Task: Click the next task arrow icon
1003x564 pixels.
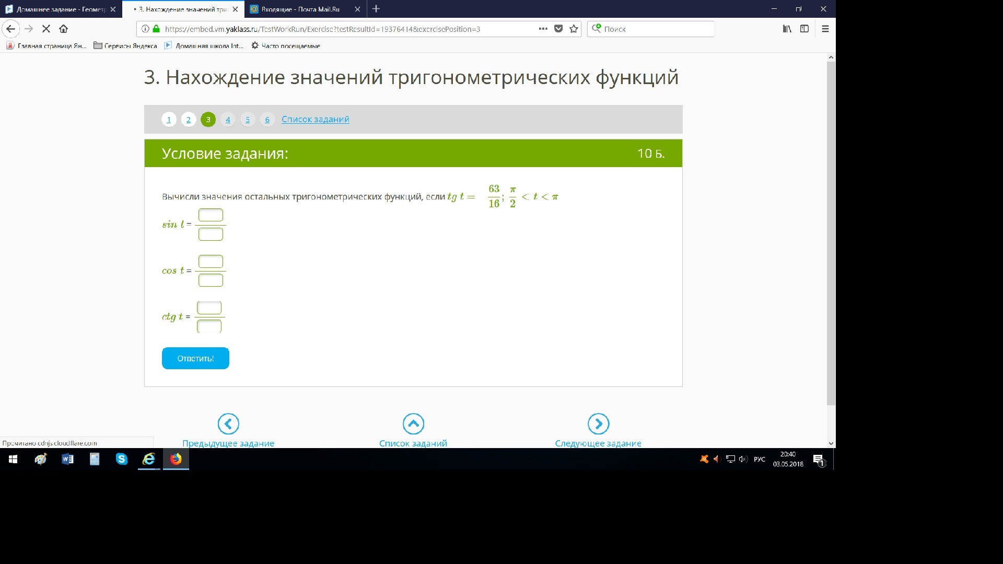Action: (598, 424)
